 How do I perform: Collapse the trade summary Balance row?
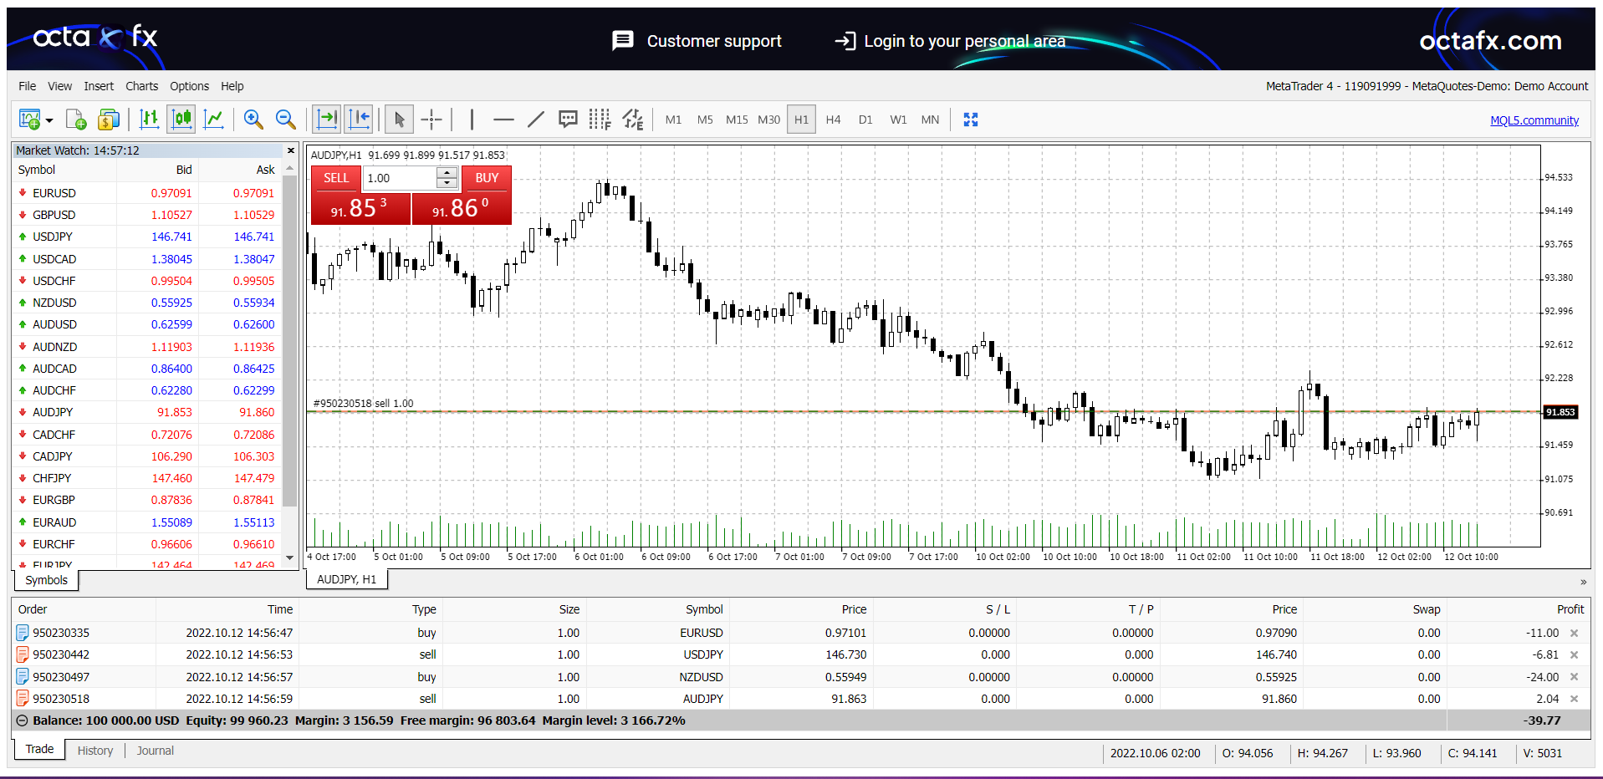pos(23,720)
